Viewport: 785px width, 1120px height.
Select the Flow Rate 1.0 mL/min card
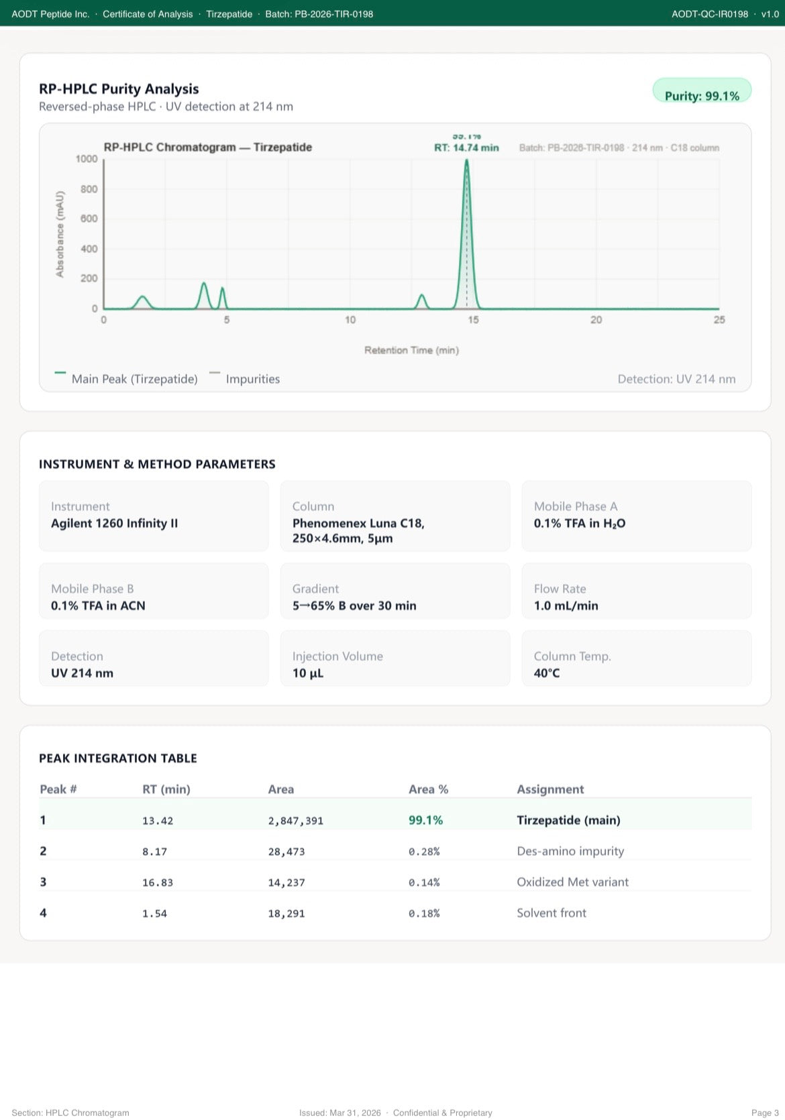tap(637, 591)
